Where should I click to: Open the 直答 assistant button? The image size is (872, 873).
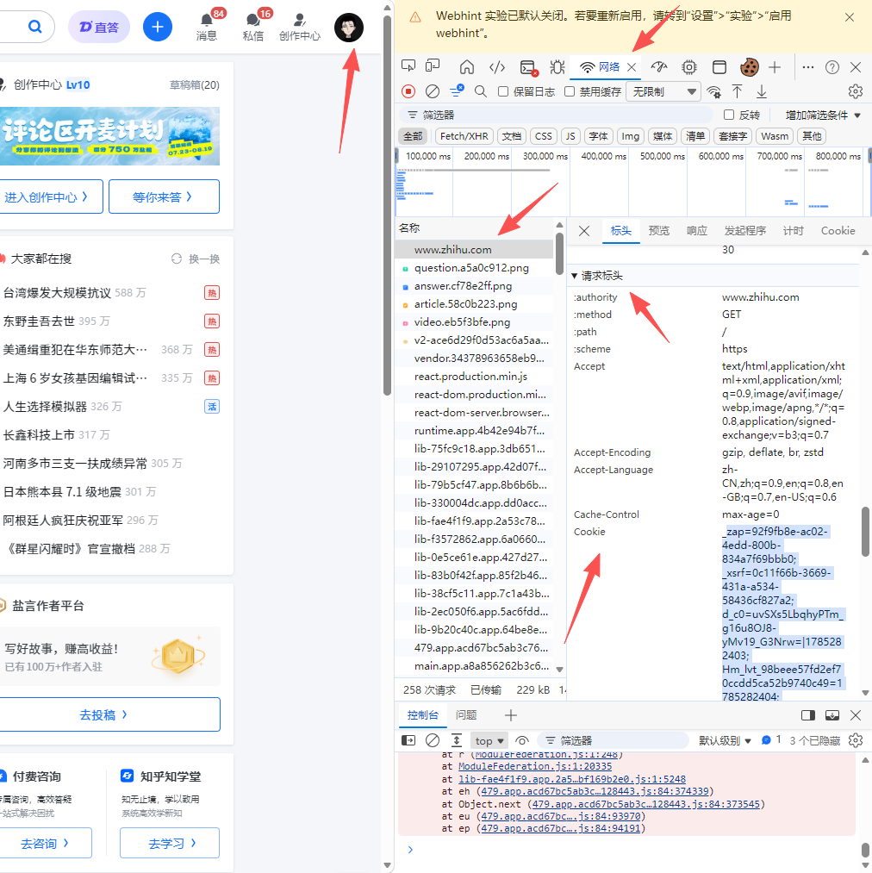coord(99,27)
